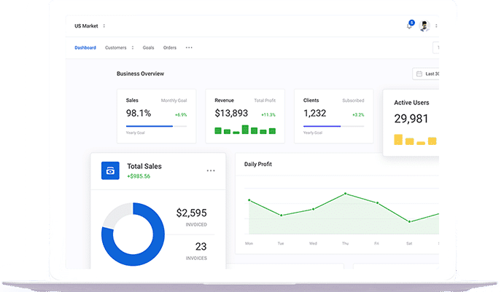Expand the Customers submenu arrow
Image resolution: width=504 pixels, height=292 pixels.
click(132, 48)
